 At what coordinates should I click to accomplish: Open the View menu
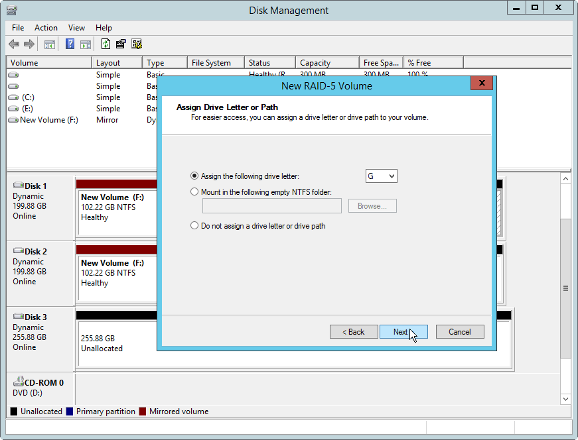76,28
